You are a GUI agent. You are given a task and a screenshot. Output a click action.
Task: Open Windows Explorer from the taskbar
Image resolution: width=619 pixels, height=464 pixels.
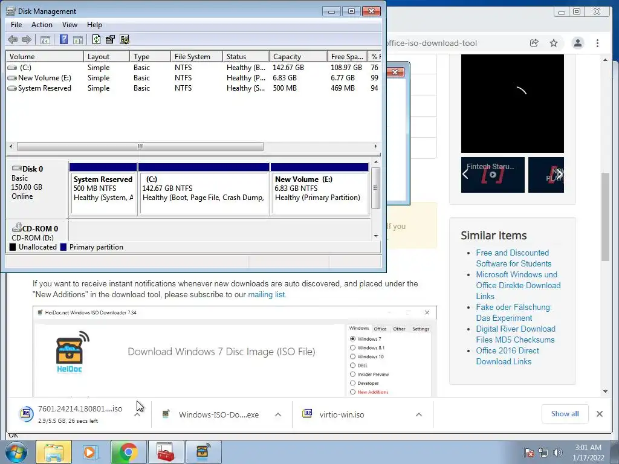pos(54,452)
